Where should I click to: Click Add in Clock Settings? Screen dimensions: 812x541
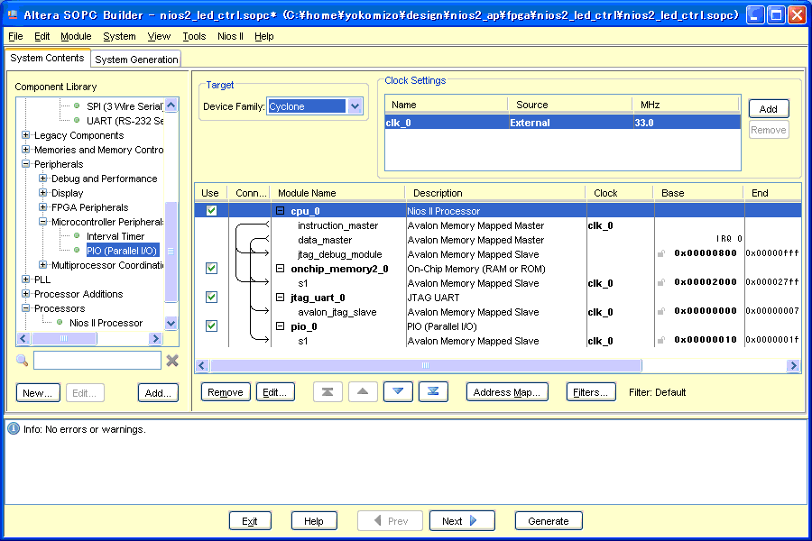[769, 109]
